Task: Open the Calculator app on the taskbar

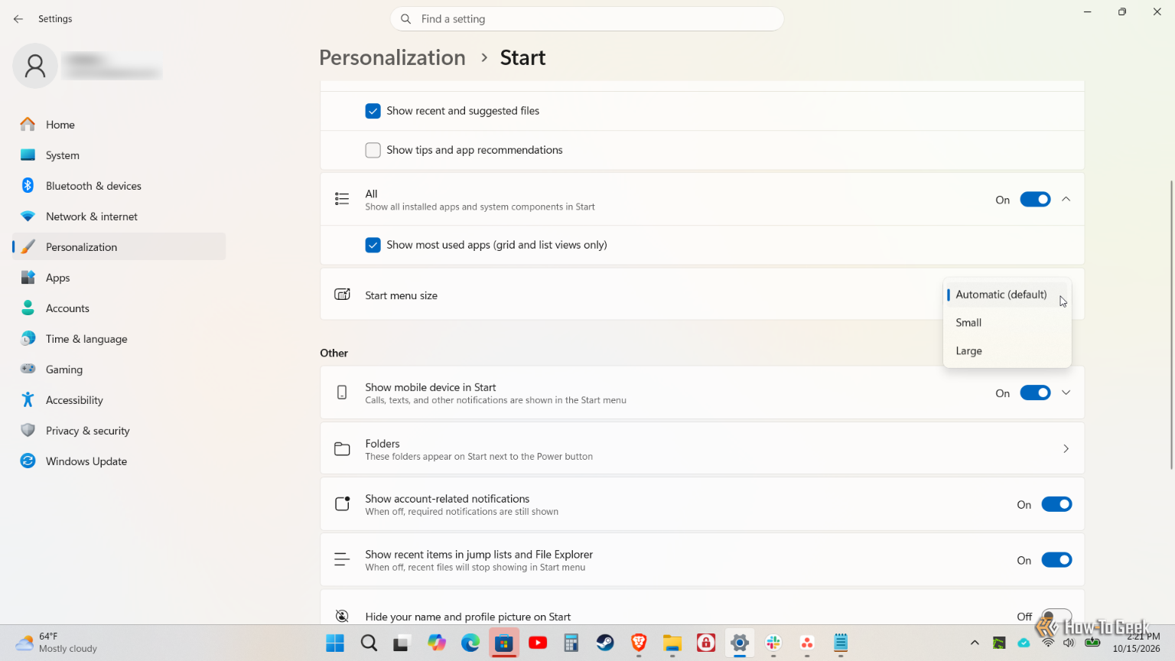Action: tap(571, 643)
